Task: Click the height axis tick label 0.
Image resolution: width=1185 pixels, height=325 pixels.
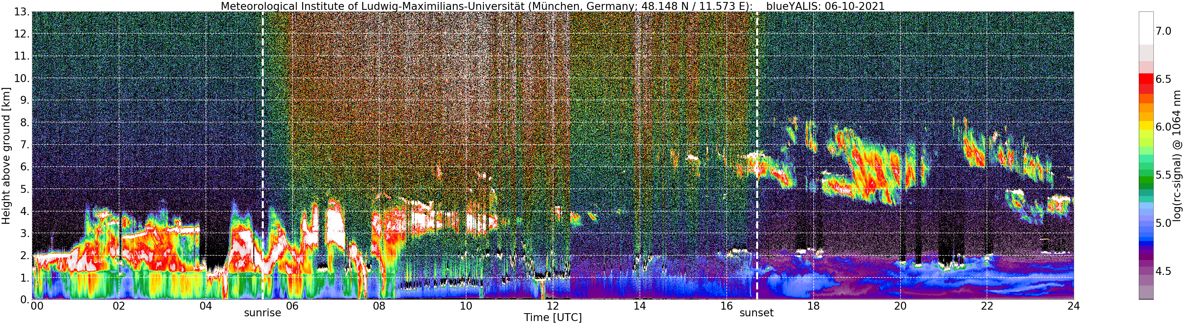Action: click(x=25, y=299)
